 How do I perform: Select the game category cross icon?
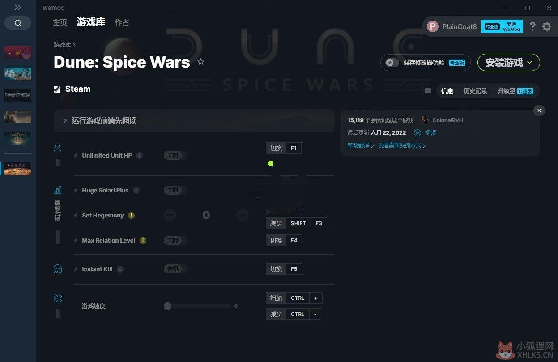coord(57,298)
